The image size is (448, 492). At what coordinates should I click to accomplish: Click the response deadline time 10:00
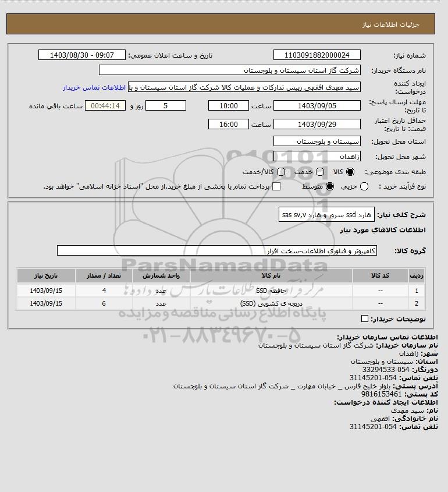[x=229, y=106]
